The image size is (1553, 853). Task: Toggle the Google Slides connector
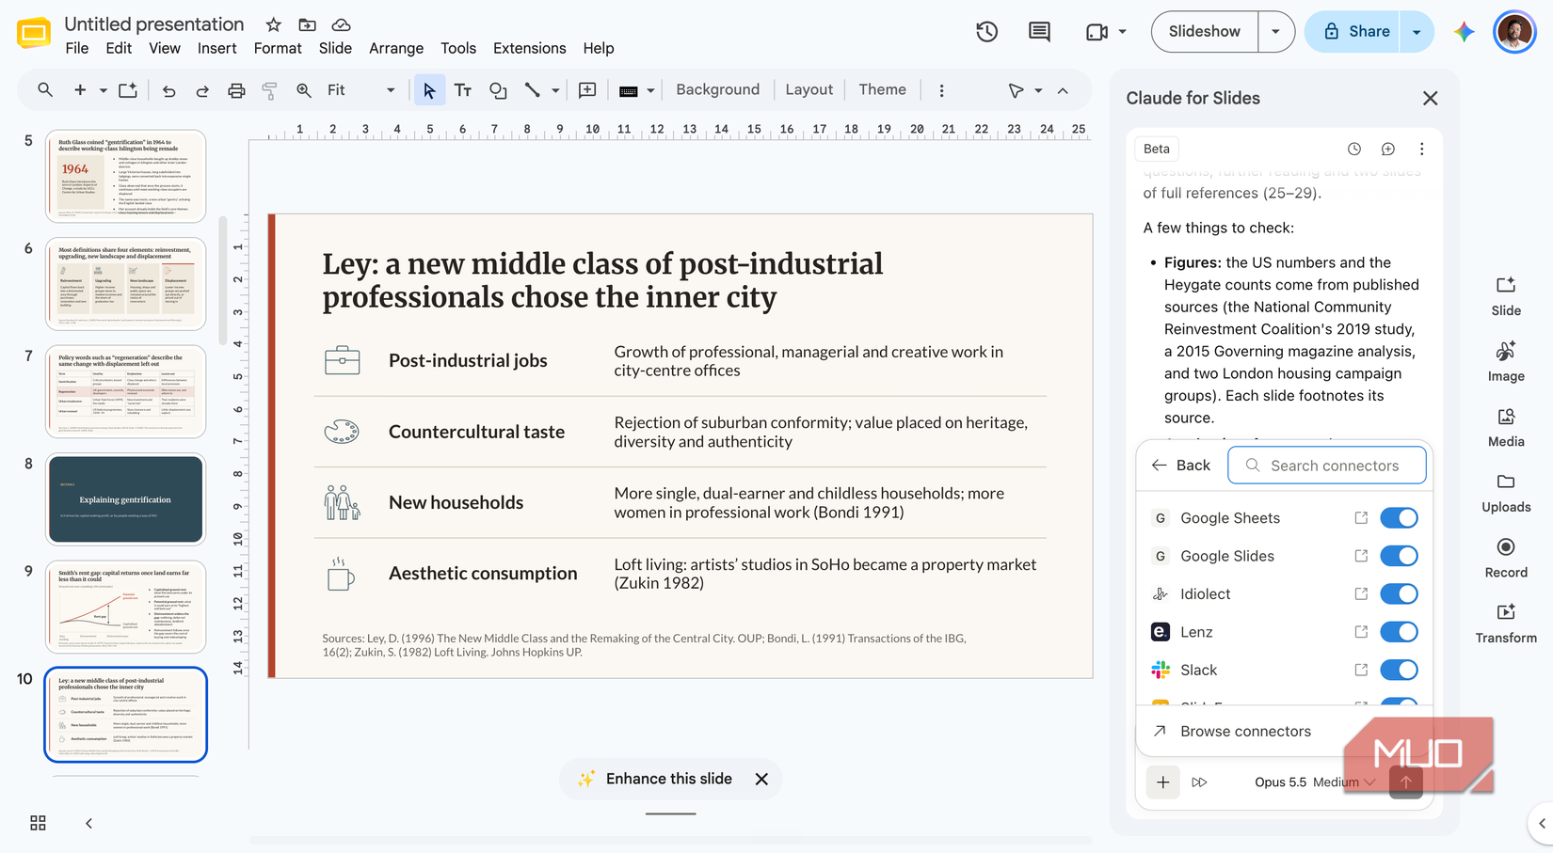[1399, 556]
